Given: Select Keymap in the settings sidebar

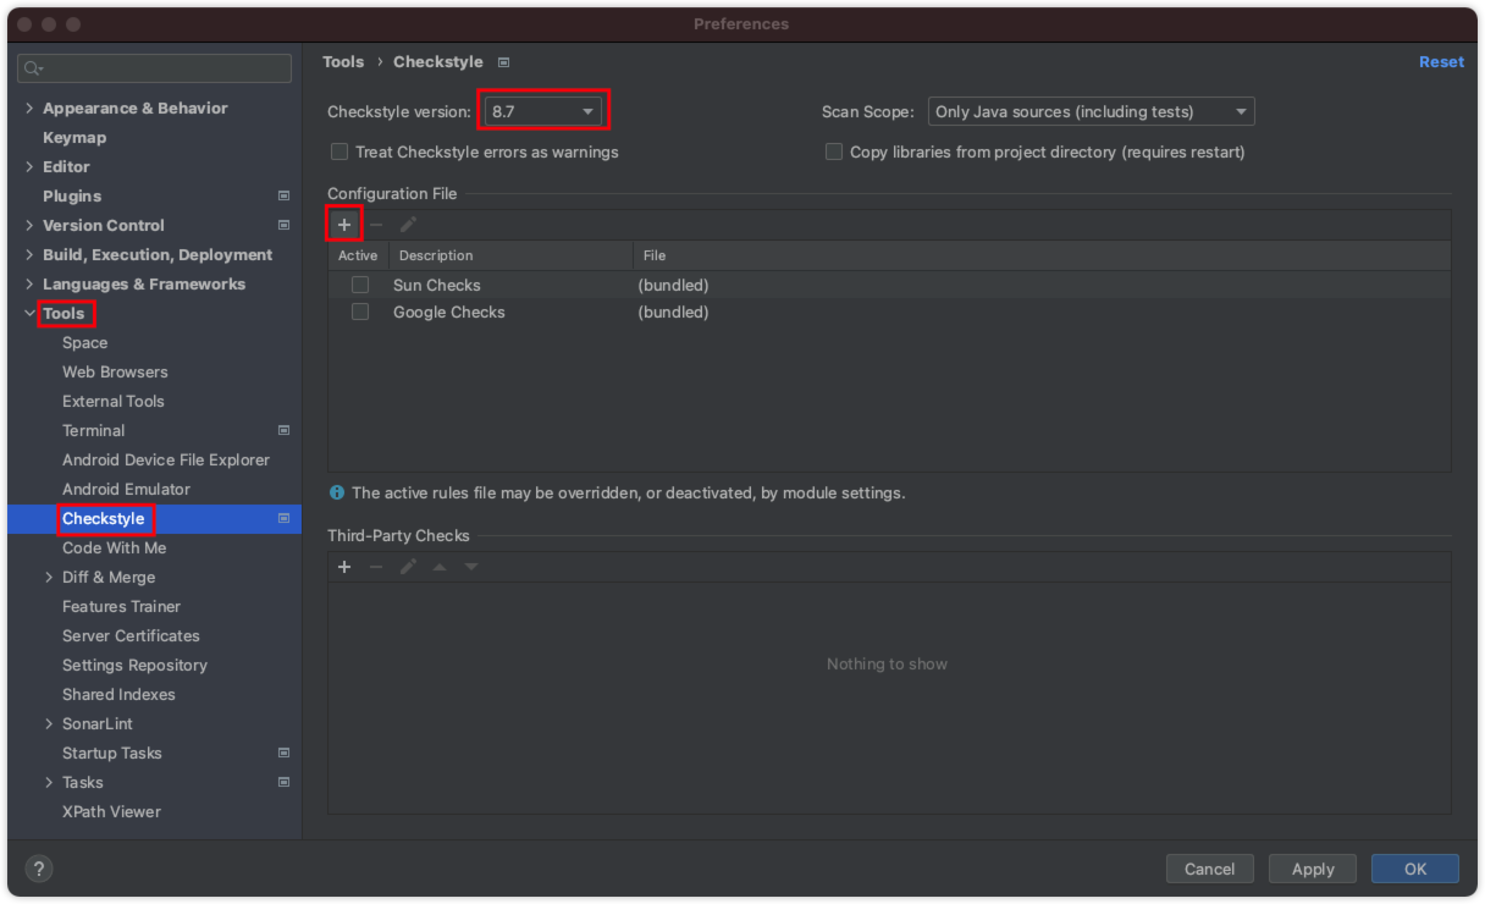Looking at the screenshot, I should [x=74, y=137].
